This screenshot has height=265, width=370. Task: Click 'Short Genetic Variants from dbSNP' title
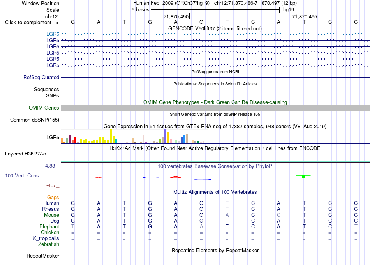pyautogui.click(x=215, y=114)
